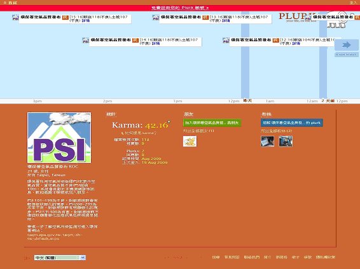
Task: Click the back-to-start button below the arrow
Action: click(346, 55)
